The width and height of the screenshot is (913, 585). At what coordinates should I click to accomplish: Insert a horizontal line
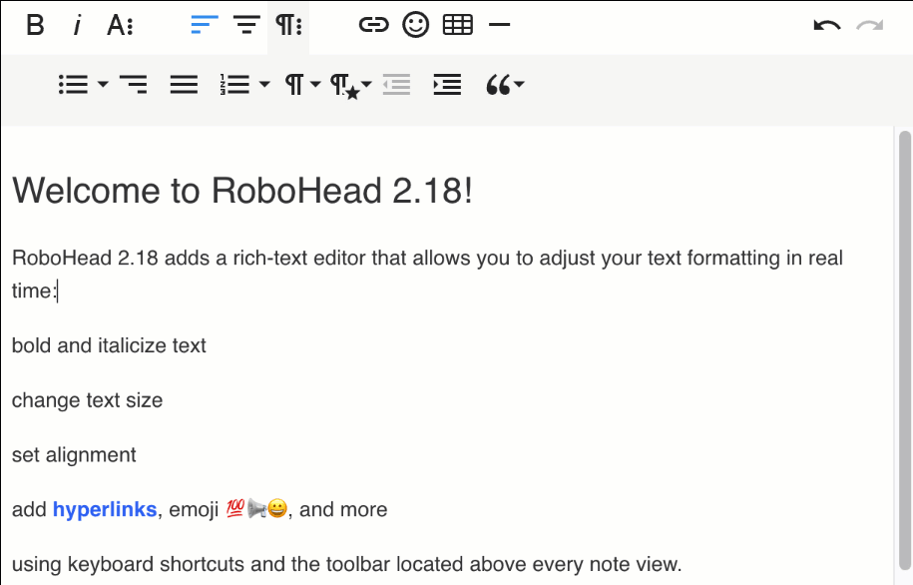point(500,25)
